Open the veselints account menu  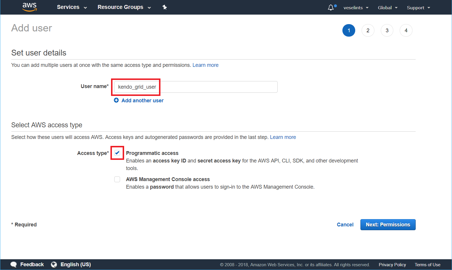point(355,8)
